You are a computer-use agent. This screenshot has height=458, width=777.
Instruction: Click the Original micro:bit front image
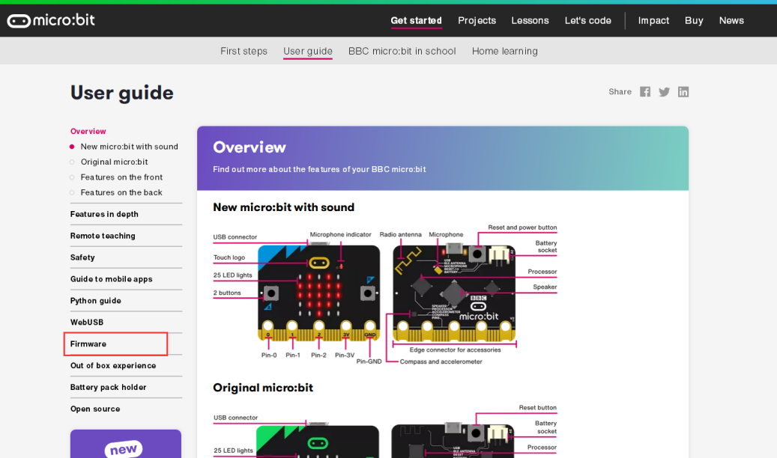pyautogui.click(x=318, y=442)
